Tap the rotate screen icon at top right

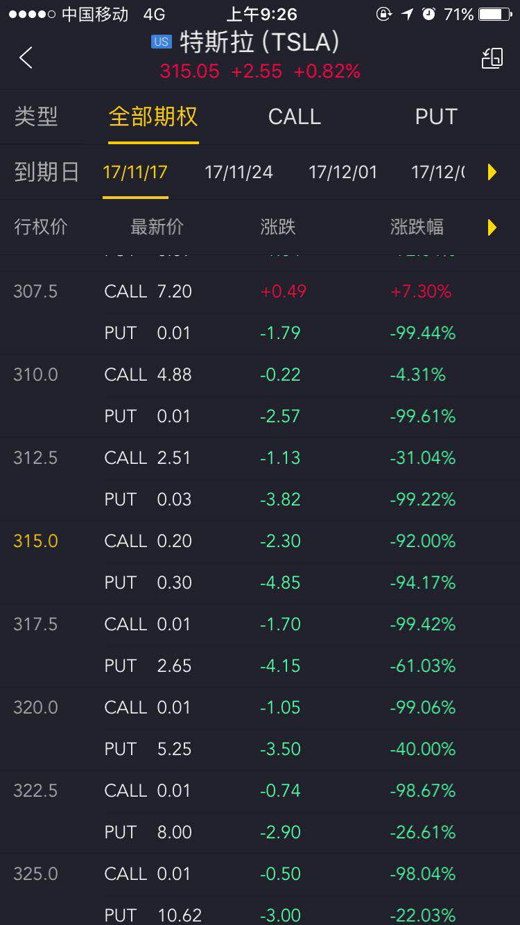pos(492,58)
